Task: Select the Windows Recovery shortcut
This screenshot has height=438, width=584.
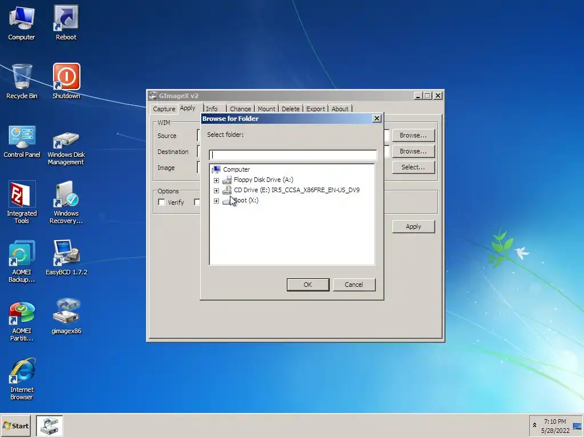Action: [66, 202]
